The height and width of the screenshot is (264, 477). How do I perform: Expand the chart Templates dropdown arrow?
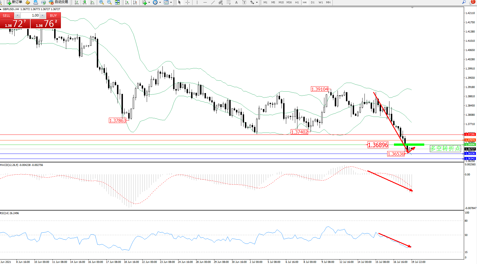click(171, 2)
